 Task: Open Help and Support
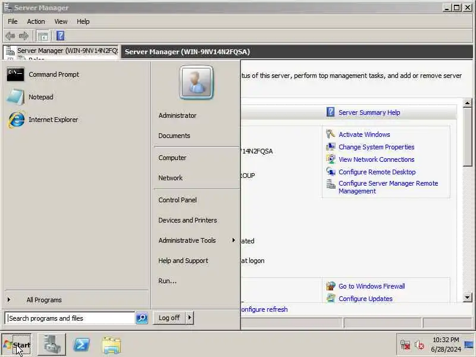point(183,261)
